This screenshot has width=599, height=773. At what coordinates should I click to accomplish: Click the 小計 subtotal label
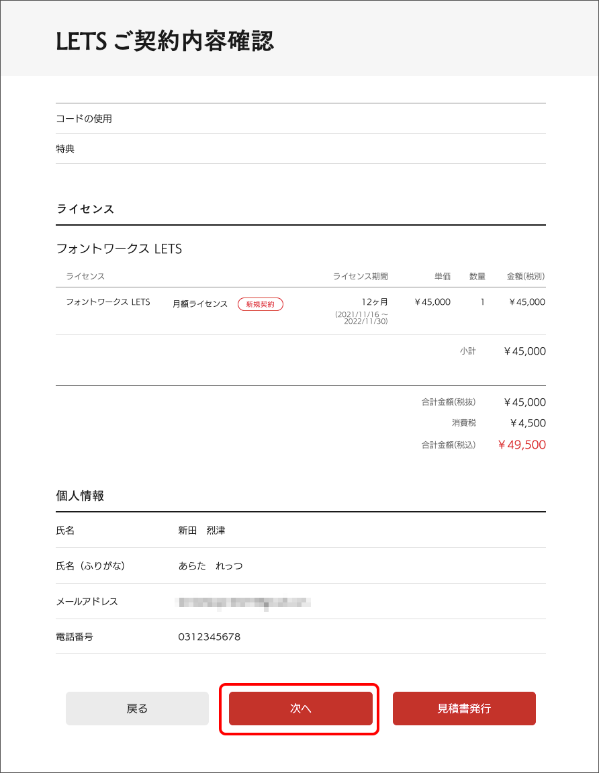point(467,351)
